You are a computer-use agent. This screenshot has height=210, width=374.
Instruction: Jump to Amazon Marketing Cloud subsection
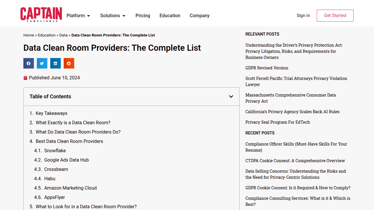70,188
